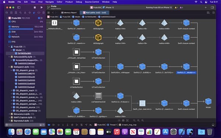Open the Find navigator magnifier icon
Viewport: 221px width, 138px height.
tap(21, 13)
